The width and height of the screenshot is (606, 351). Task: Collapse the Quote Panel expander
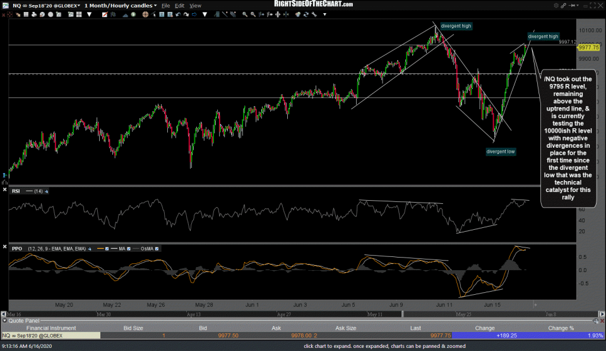(x=4, y=321)
